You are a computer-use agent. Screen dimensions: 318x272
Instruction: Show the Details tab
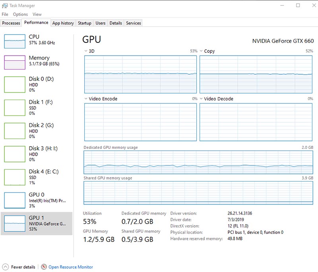coord(116,23)
